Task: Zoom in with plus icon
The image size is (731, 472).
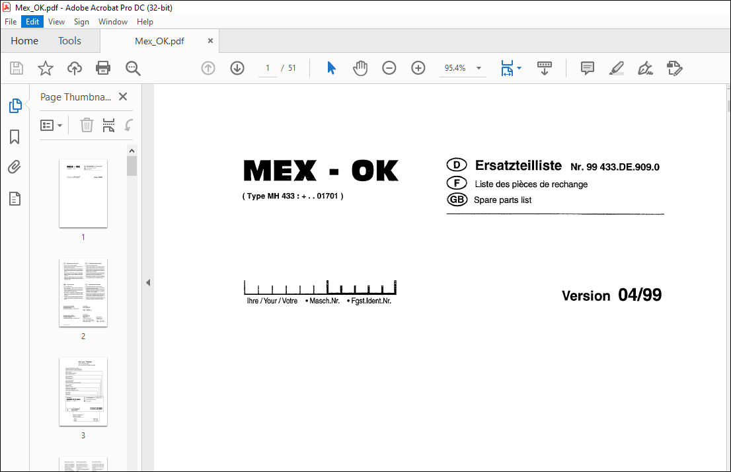Action: (418, 68)
